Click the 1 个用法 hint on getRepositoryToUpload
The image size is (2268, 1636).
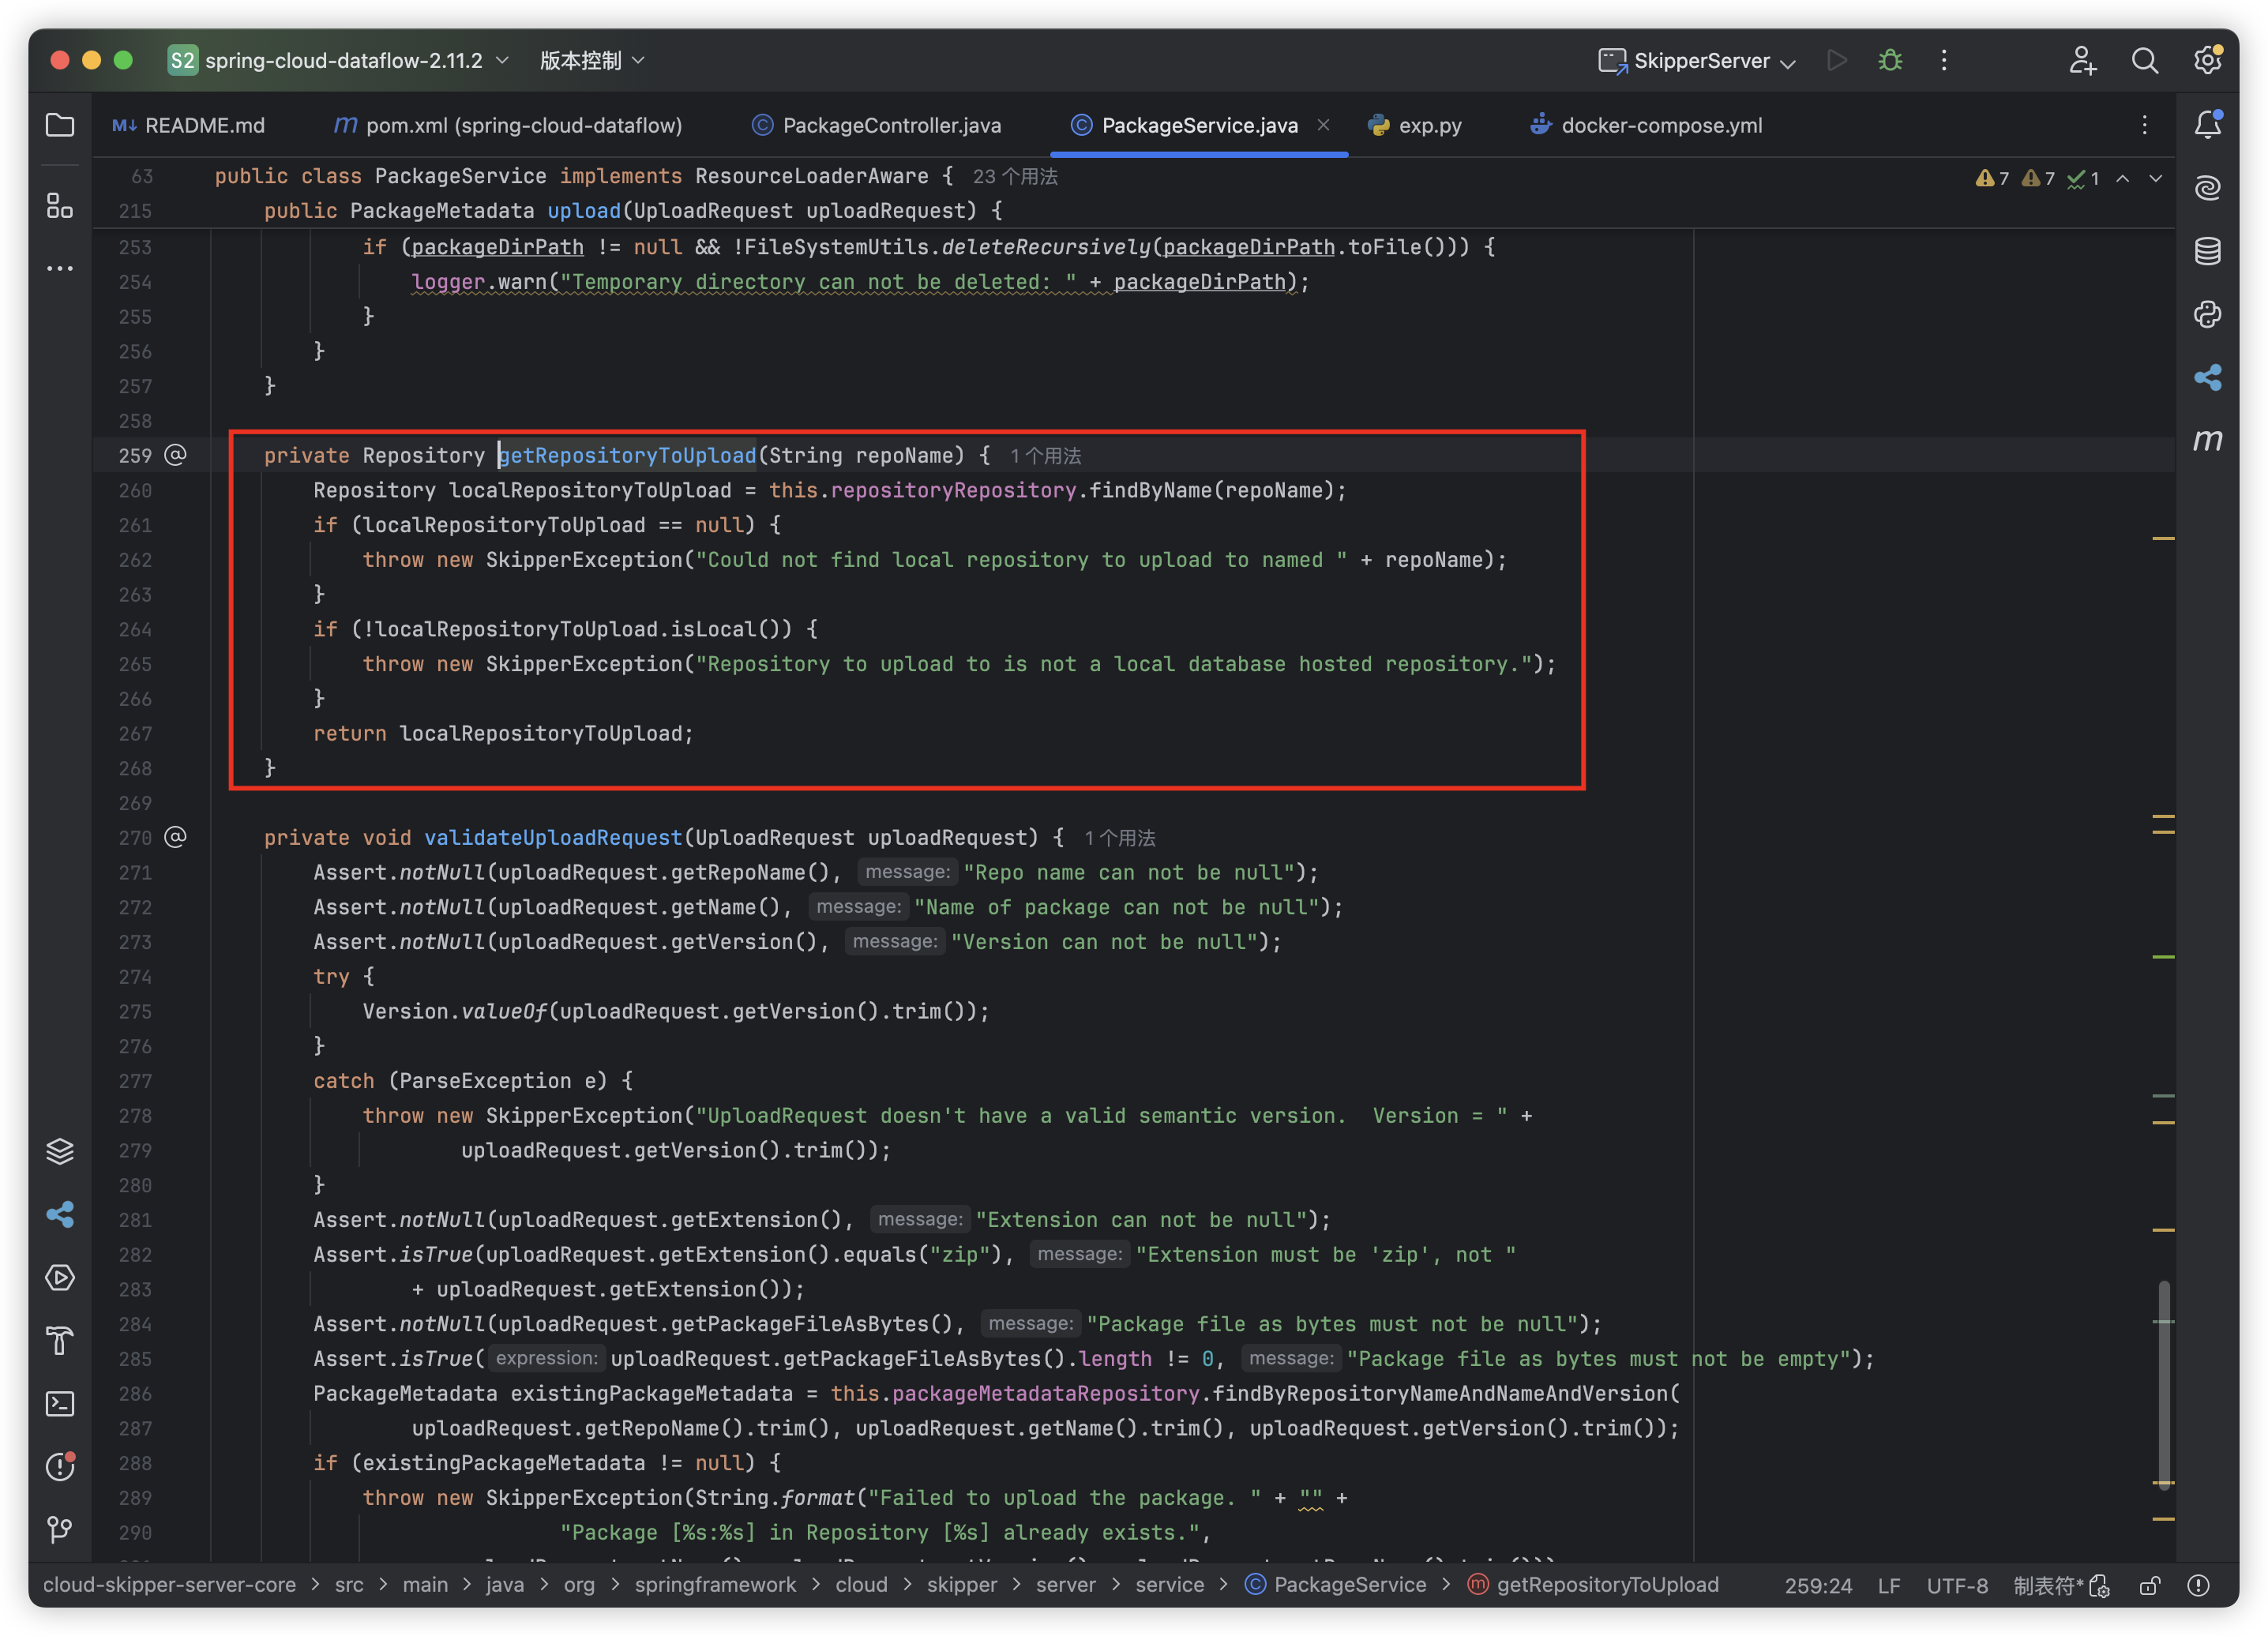coord(1045,456)
